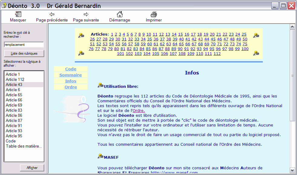Open article link 112
This screenshot has height=175, width=297.
(x=217, y=54)
